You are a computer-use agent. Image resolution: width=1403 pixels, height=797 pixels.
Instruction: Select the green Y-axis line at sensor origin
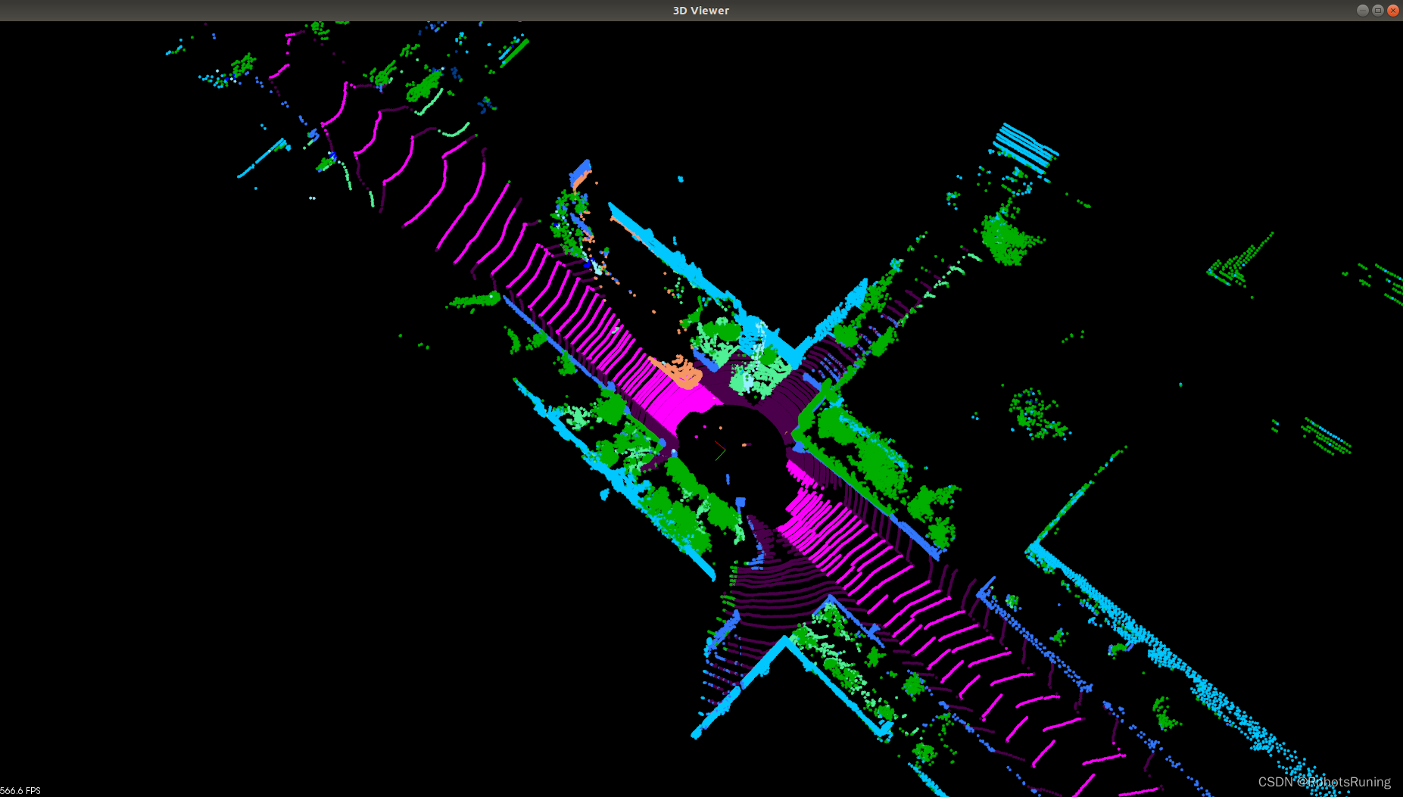[719, 456]
